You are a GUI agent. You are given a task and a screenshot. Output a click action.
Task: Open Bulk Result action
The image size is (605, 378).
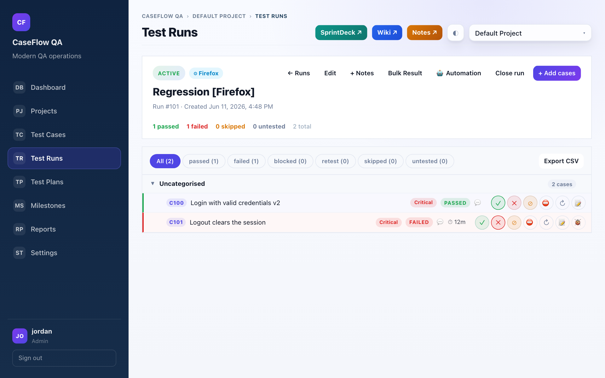click(405, 73)
